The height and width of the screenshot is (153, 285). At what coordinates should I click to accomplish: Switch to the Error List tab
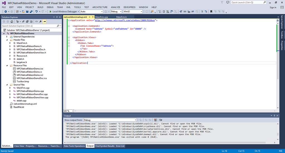tap(120, 146)
